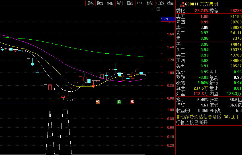Click the red 涨 marker on chart

132,102
